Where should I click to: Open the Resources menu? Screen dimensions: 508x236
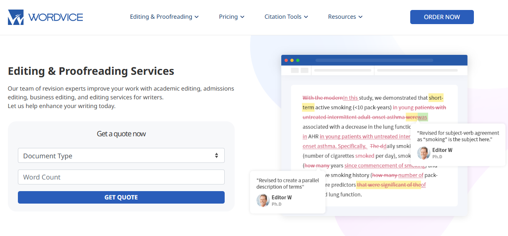tap(345, 17)
